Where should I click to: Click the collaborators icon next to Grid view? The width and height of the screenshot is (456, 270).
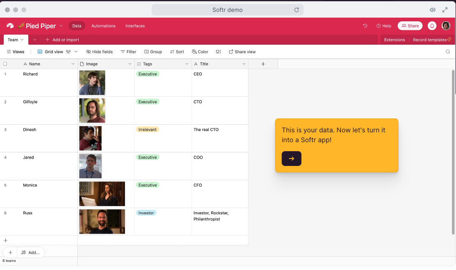pos(68,52)
